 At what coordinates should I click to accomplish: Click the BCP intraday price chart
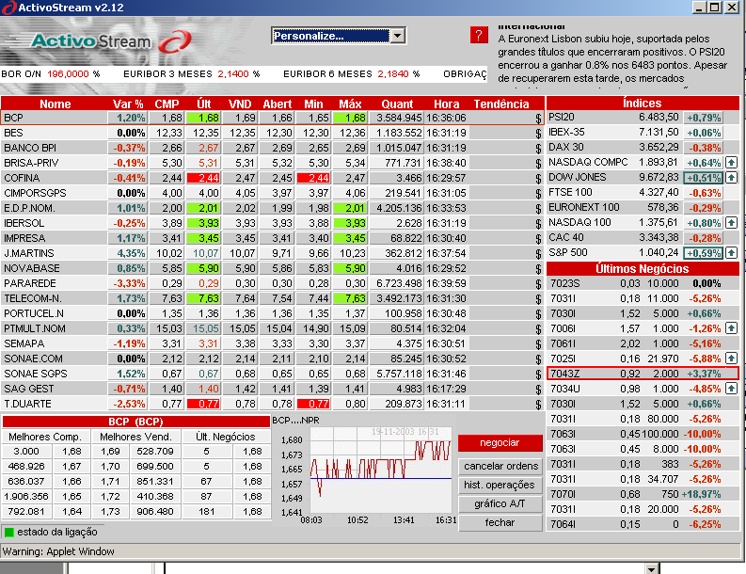point(381,469)
